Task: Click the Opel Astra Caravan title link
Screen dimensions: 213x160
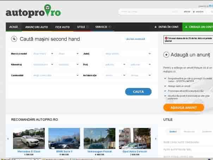Action: click(x=135, y=152)
